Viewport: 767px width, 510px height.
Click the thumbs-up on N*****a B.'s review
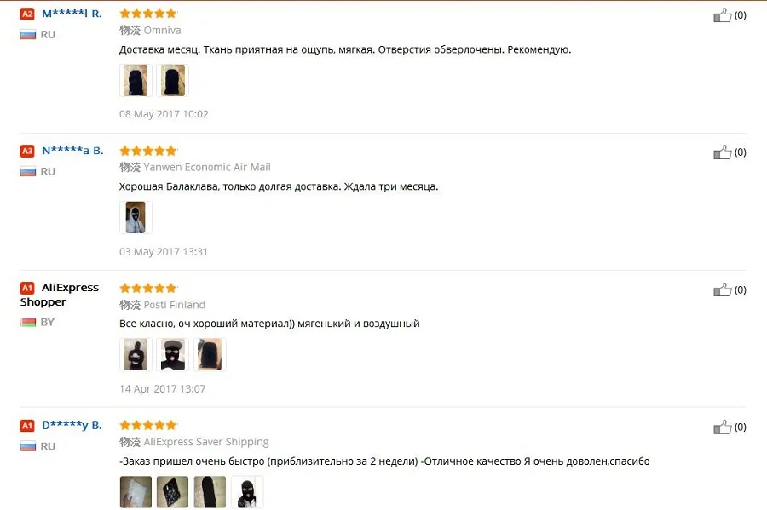[x=722, y=152]
